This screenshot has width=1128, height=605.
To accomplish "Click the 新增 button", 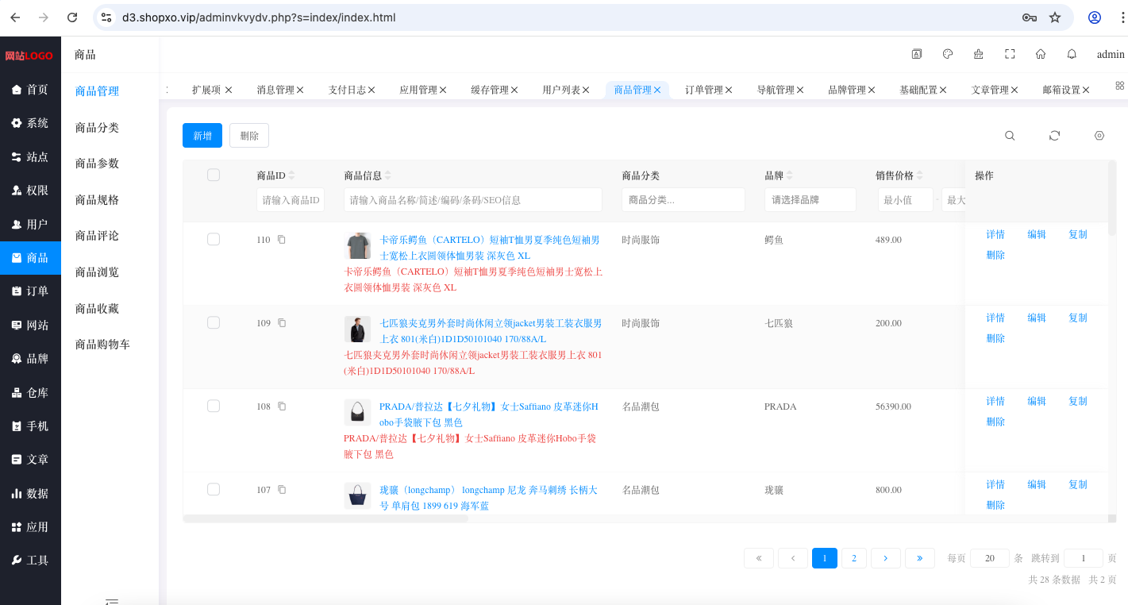I will pos(202,136).
